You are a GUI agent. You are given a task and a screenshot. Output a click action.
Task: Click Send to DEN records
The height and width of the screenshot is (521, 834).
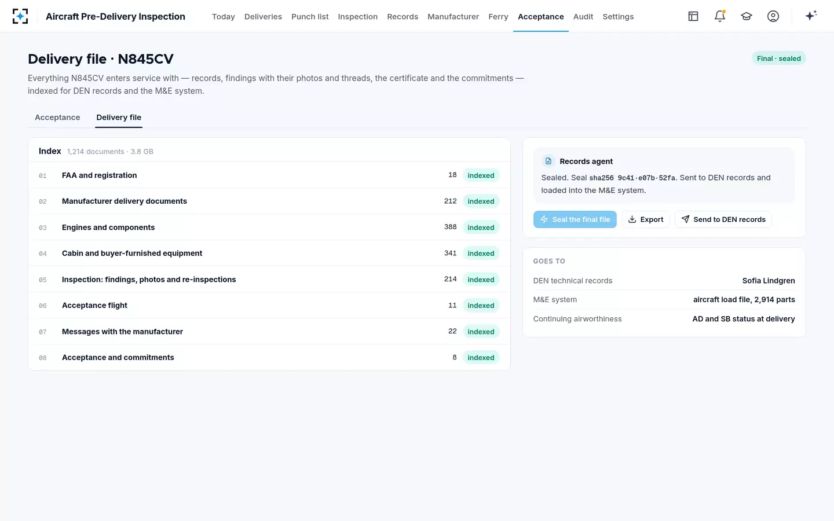(723, 219)
